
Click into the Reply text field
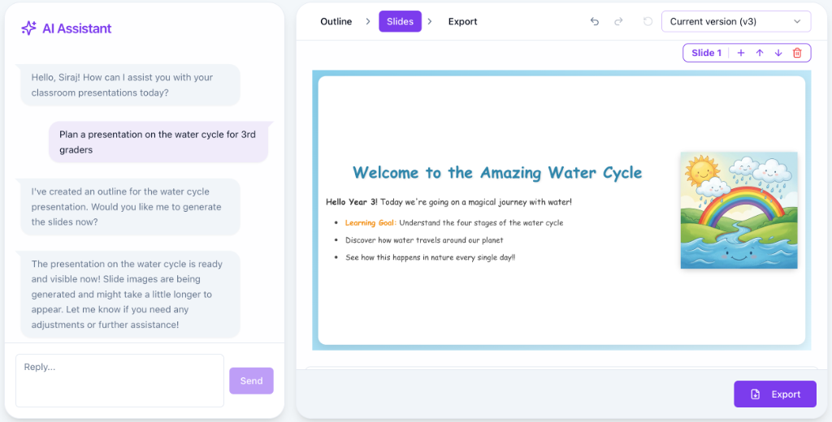[119, 380]
